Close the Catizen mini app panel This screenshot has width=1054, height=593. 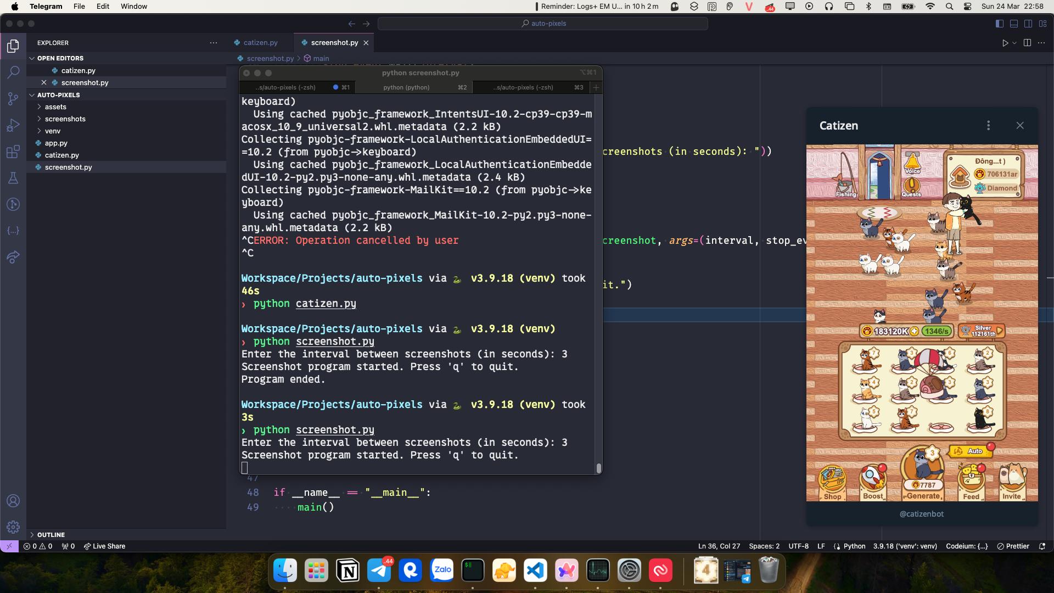point(1020,126)
